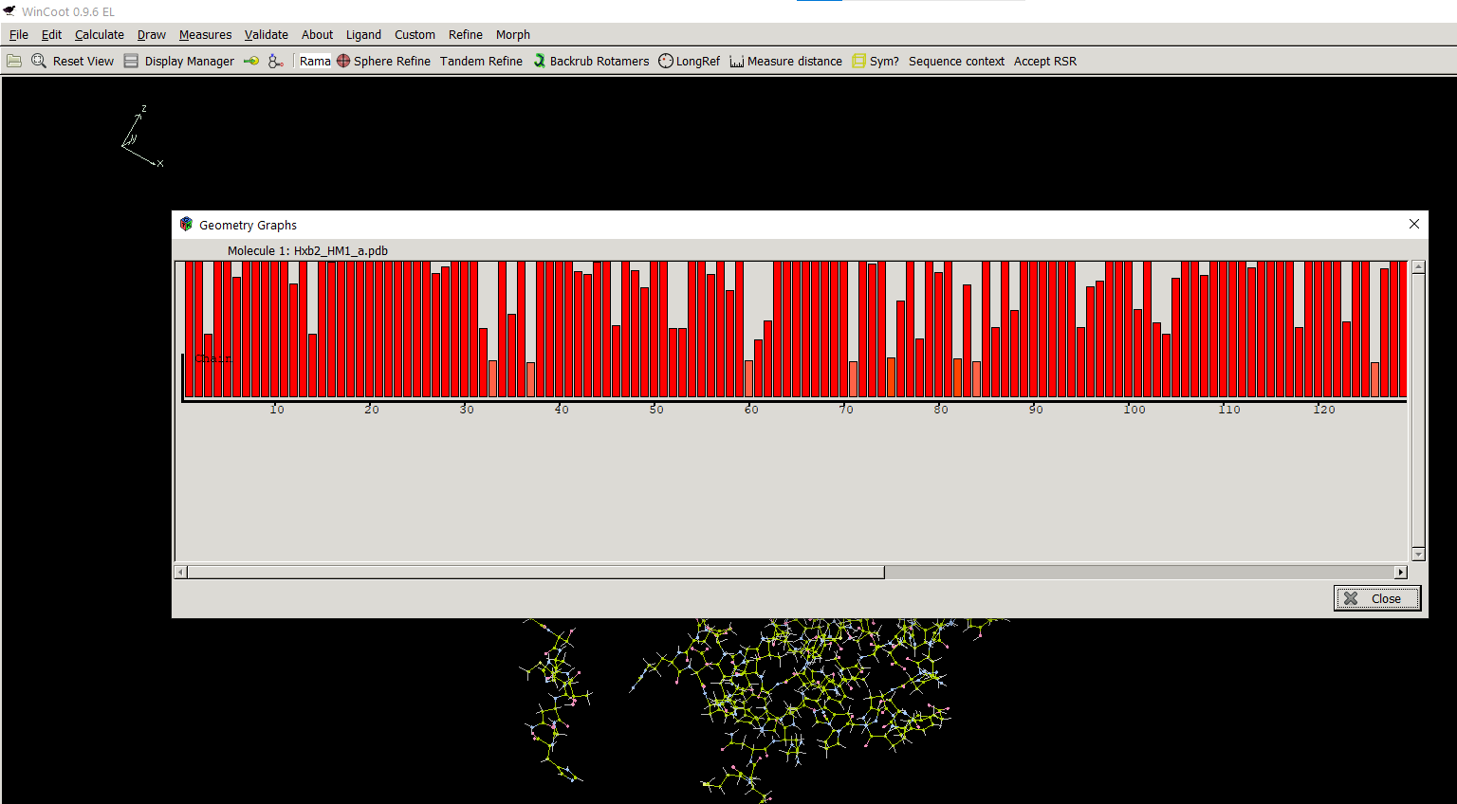Screen dimensions: 1457x804
Task: Open Display Manager from the toolbar
Action: click(179, 61)
